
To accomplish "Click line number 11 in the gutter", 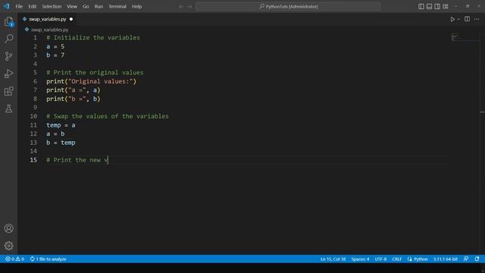I will pos(33,125).
